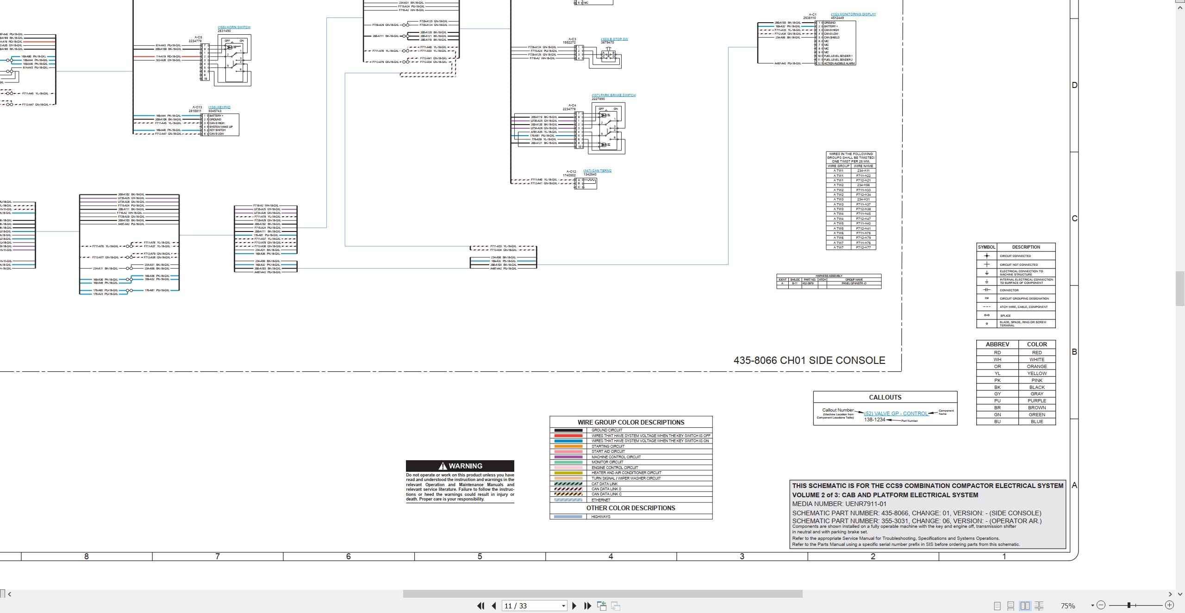Viewport: 1185px width, 613px height.
Task: Click the ABBREV column header
Action: tap(998, 344)
